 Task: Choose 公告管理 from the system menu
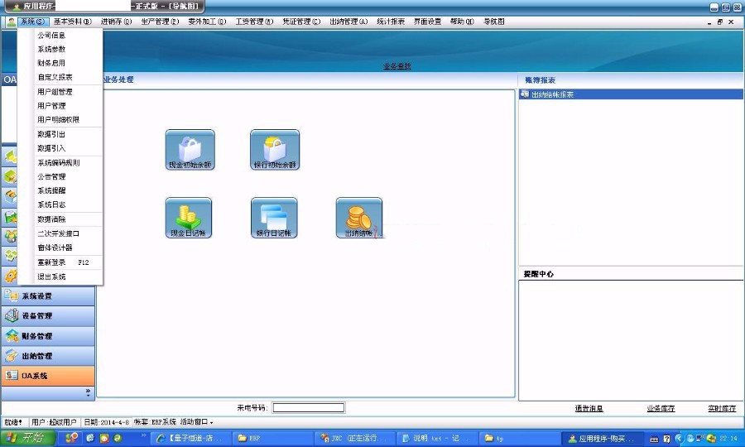coord(60,176)
